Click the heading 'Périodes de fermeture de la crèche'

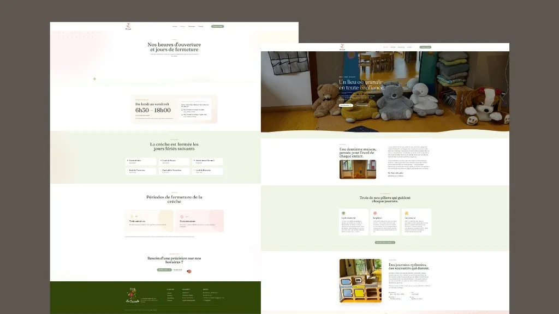click(174, 199)
